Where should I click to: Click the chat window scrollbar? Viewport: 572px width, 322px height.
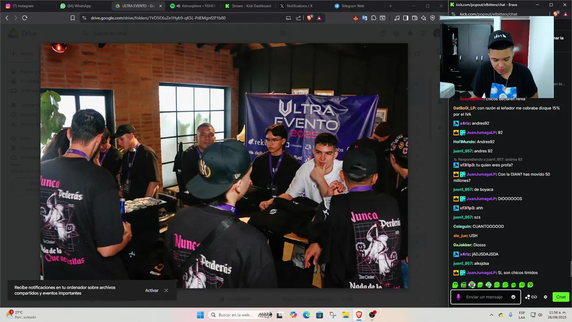tap(570, 268)
